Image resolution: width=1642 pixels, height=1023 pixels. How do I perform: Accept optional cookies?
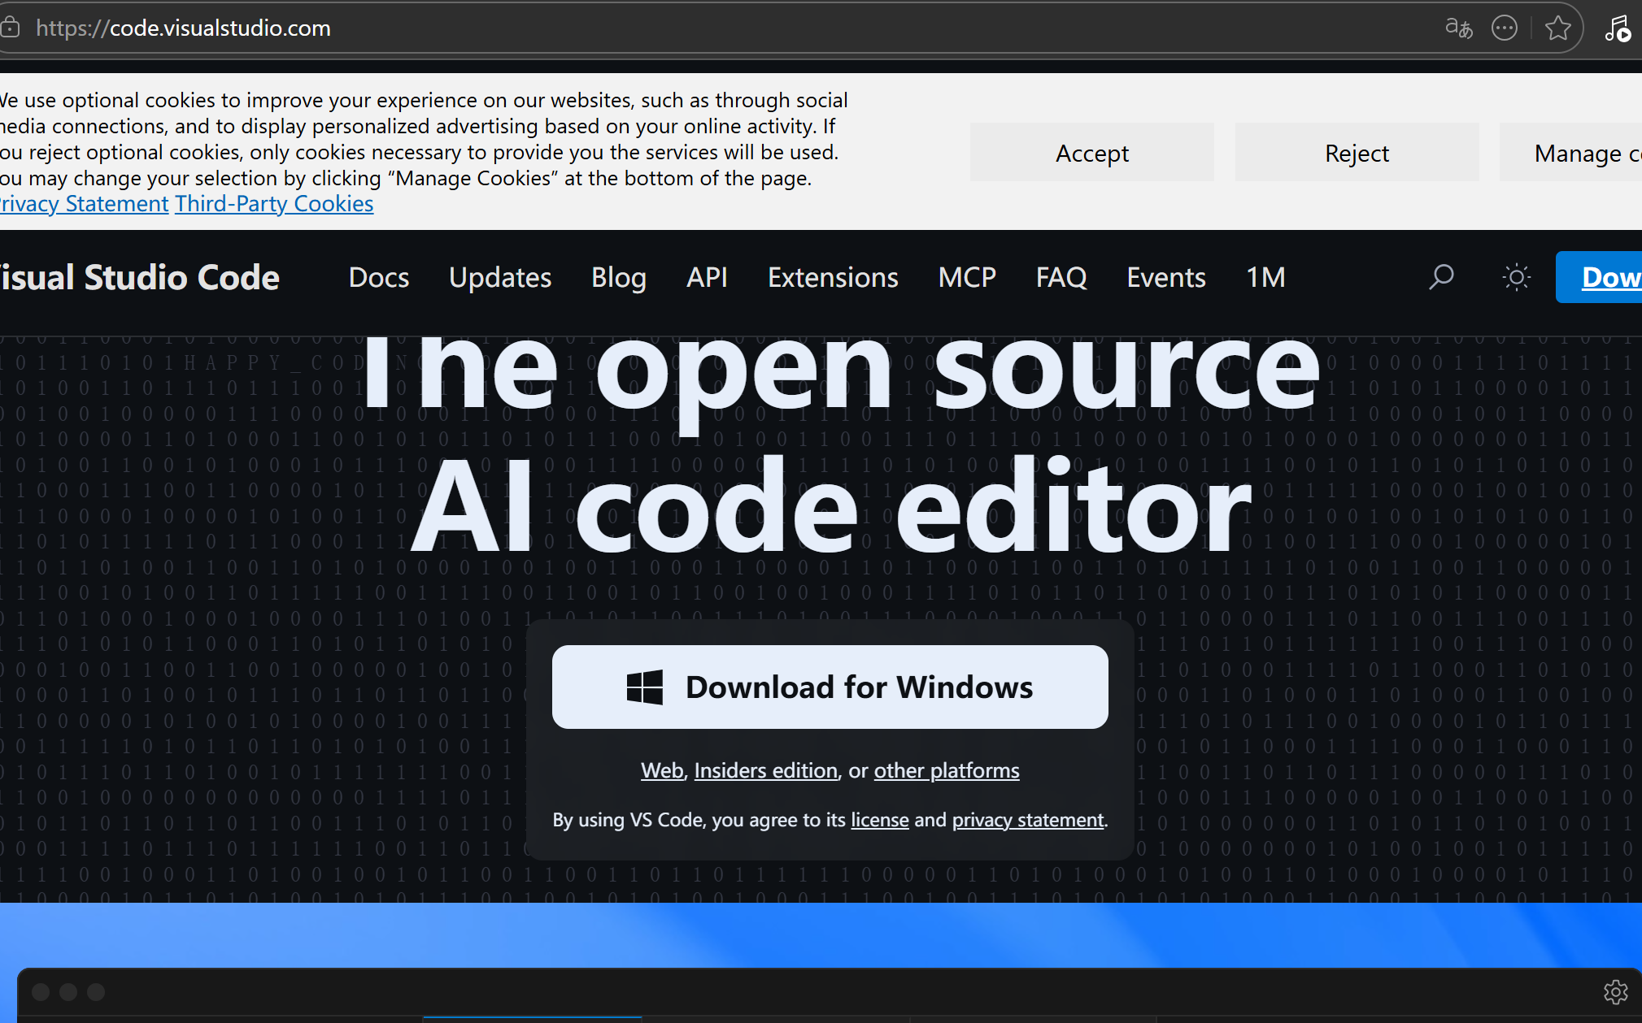(1092, 153)
